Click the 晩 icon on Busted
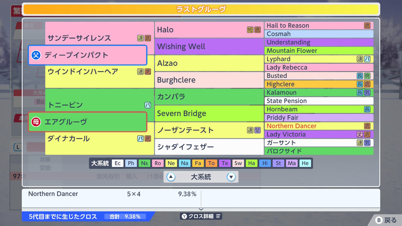 point(367,76)
